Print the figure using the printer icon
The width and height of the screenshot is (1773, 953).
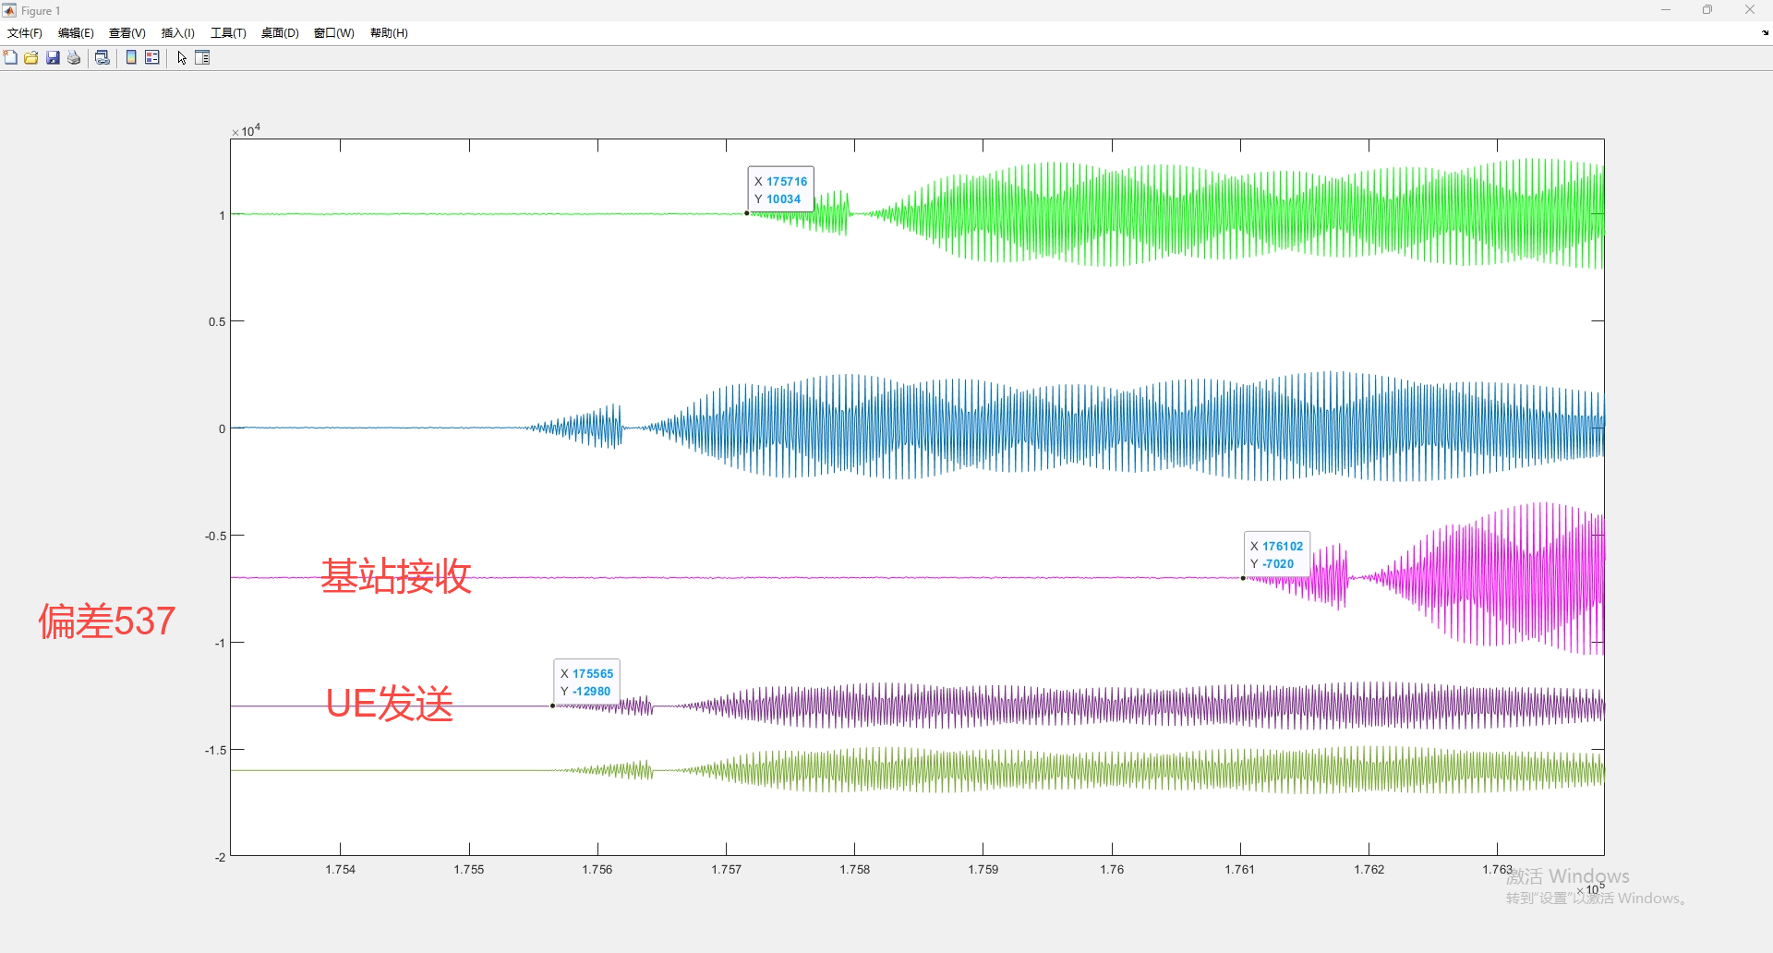click(x=74, y=58)
